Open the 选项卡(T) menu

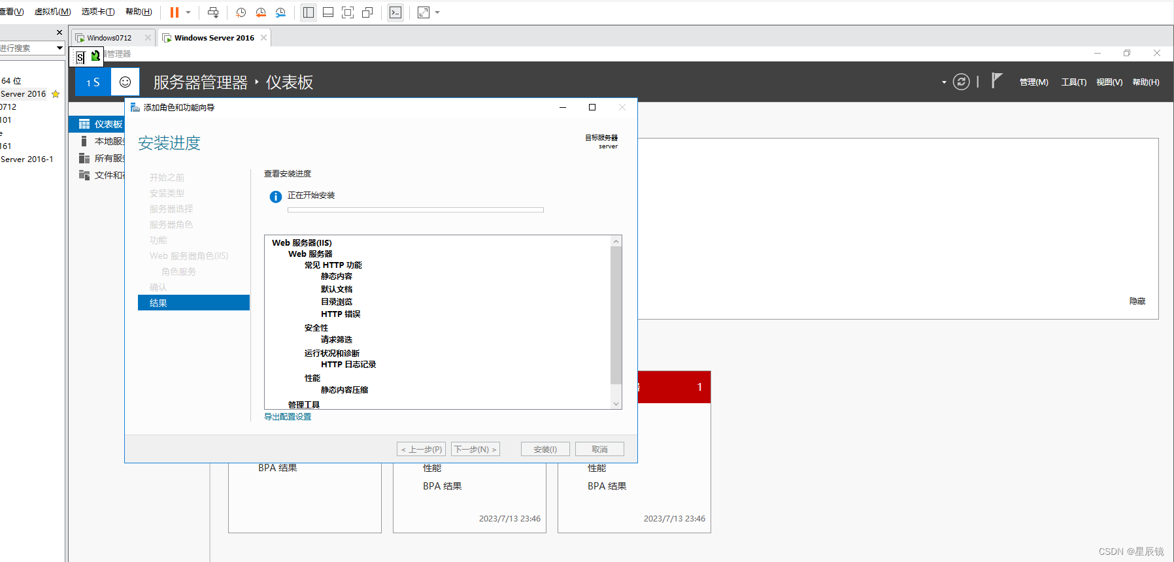[98, 12]
